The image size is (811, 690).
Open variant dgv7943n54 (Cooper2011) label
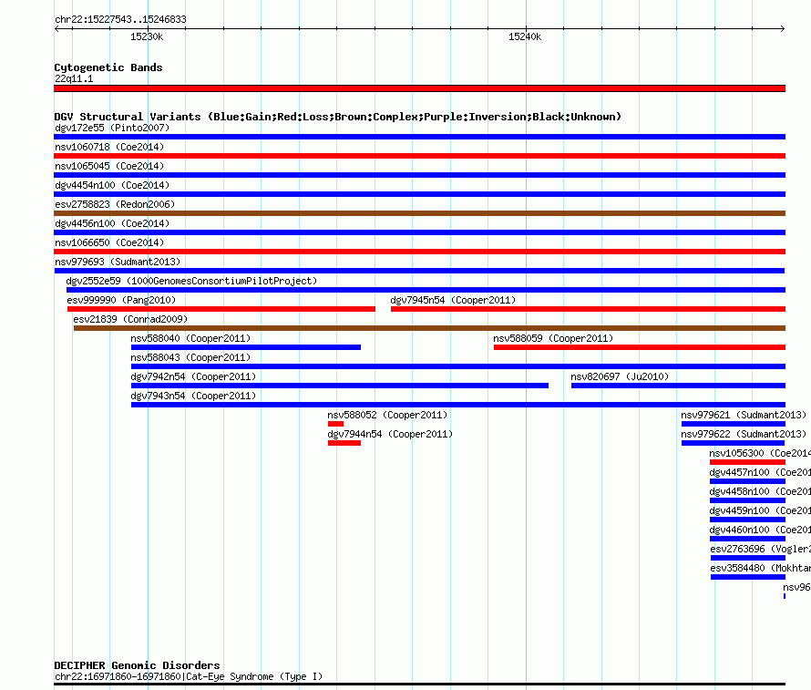193,396
